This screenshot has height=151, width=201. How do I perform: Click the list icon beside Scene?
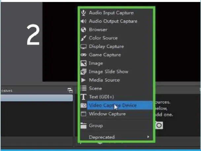point(84,88)
